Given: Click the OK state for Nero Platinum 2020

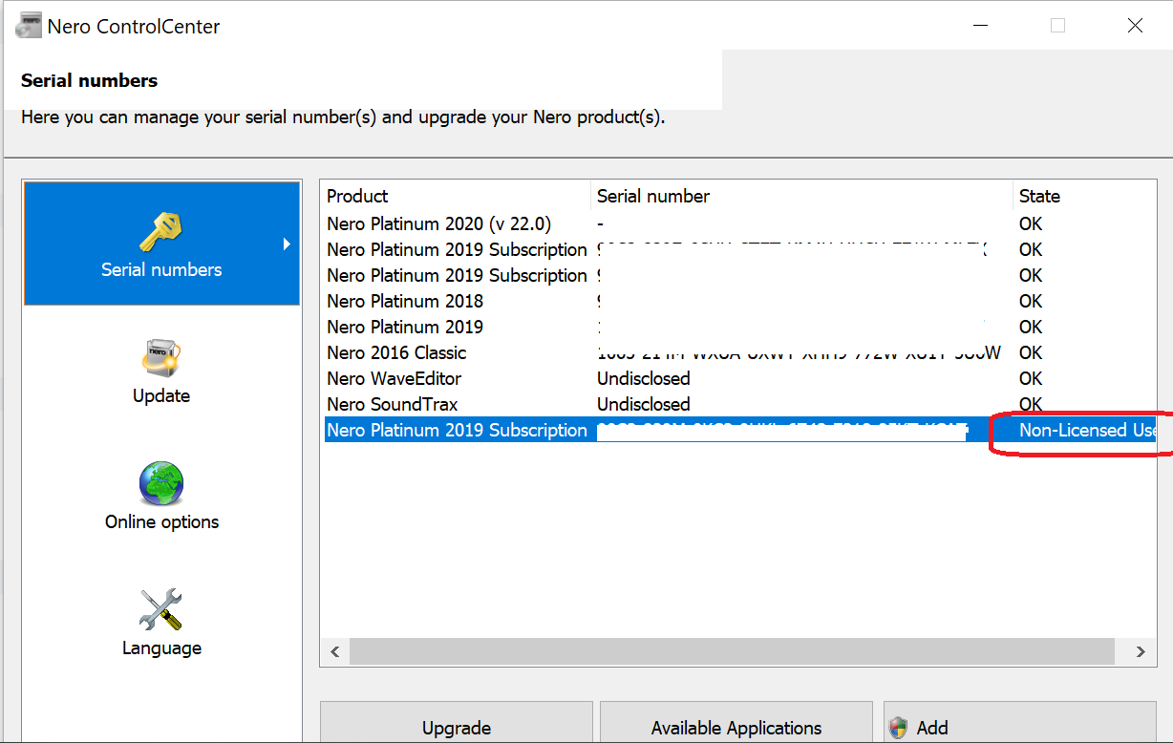Looking at the screenshot, I should (1031, 223).
